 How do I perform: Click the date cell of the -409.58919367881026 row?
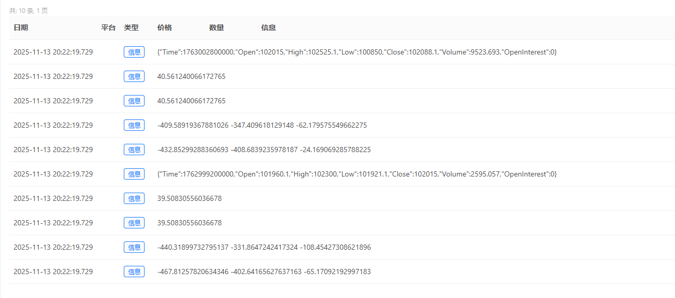tap(53, 125)
